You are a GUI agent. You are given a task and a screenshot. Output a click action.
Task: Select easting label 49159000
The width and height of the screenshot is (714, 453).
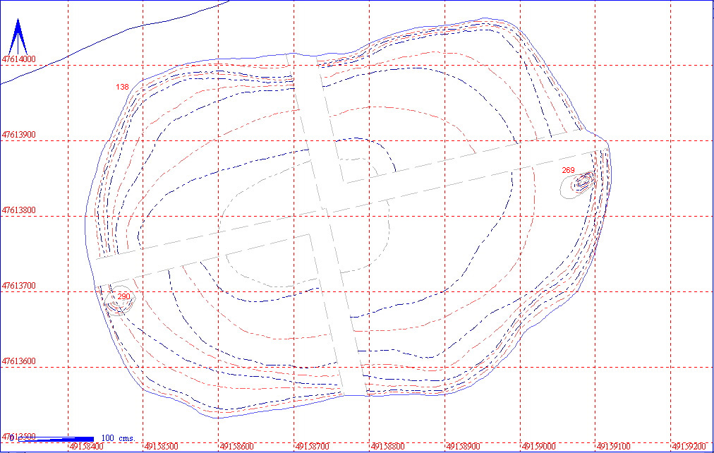539,447
